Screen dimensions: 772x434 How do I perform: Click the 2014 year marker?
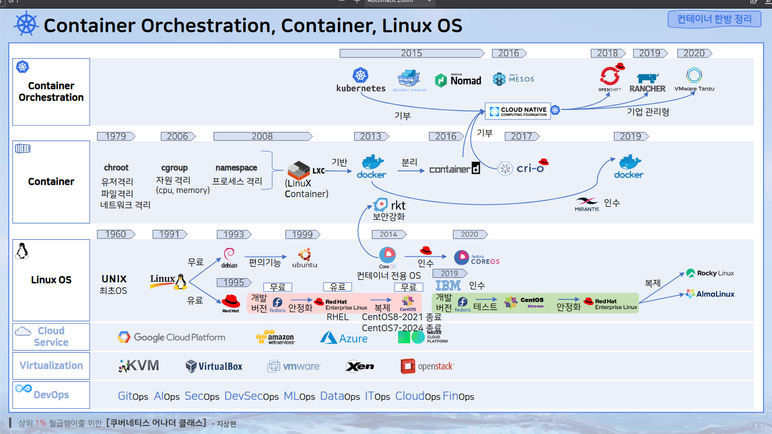389,234
